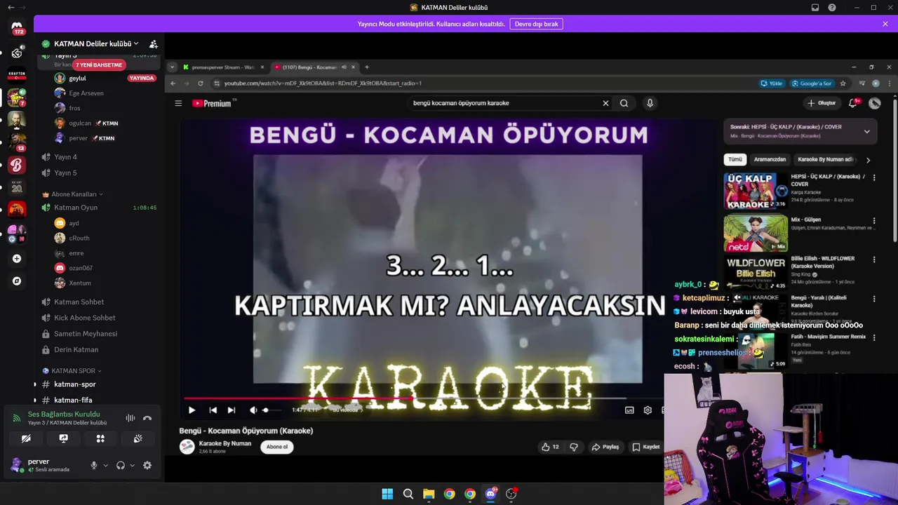Click the screen share button
The height and width of the screenshot is (505, 898).
coord(63,438)
